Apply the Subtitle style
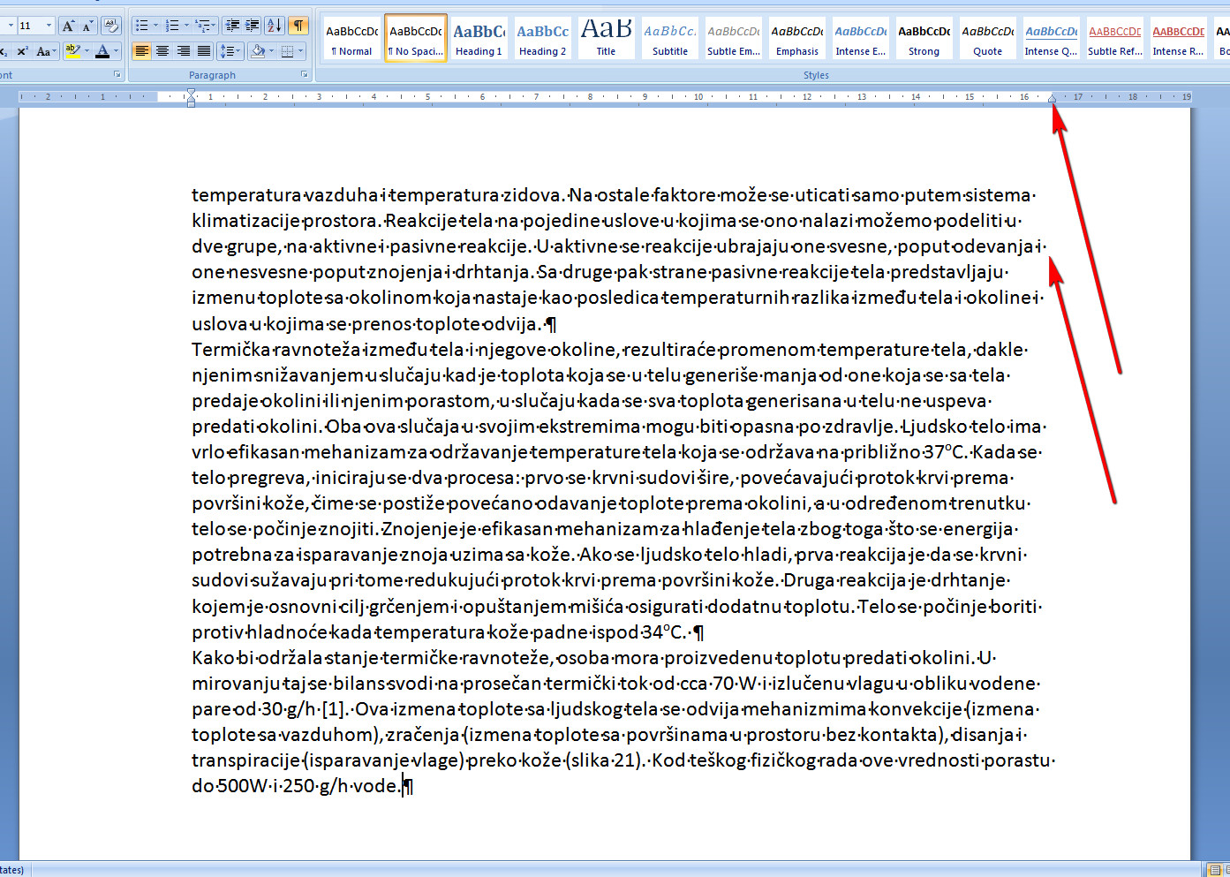Screen dimensions: 1230x877 [x=670, y=38]
